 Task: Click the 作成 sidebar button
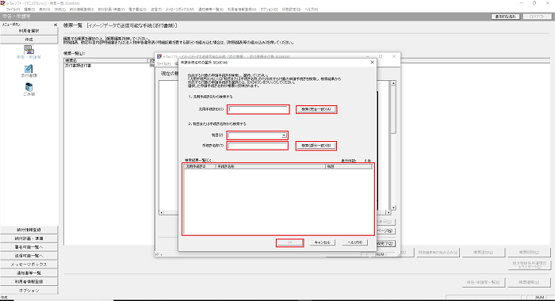[29, 40]
